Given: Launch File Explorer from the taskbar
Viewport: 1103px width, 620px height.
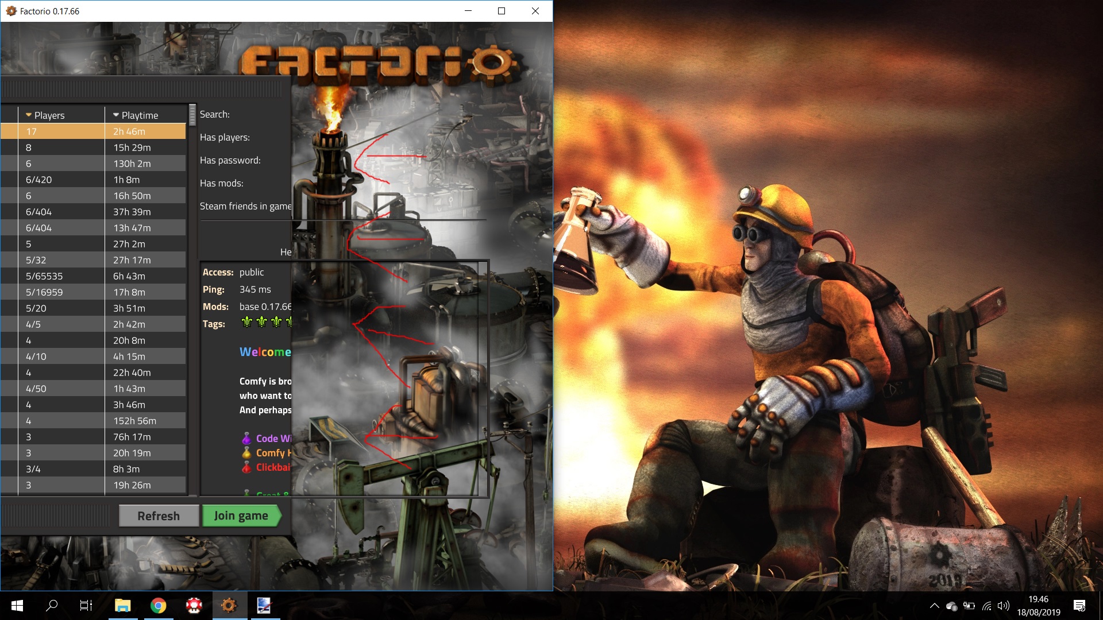Looking at the screenshot, I should (x=123, y=605).
